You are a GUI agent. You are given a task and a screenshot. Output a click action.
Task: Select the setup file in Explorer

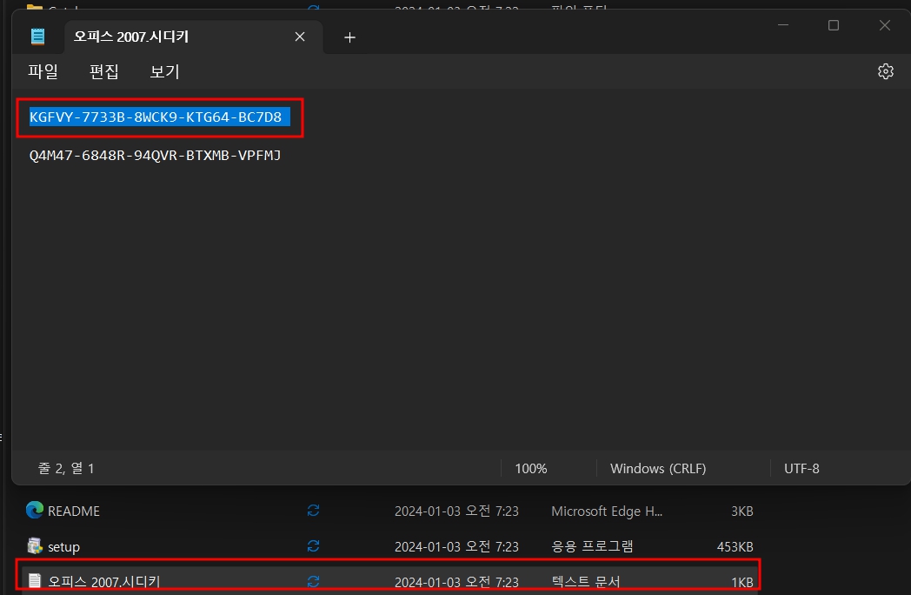tap(64, 547)
